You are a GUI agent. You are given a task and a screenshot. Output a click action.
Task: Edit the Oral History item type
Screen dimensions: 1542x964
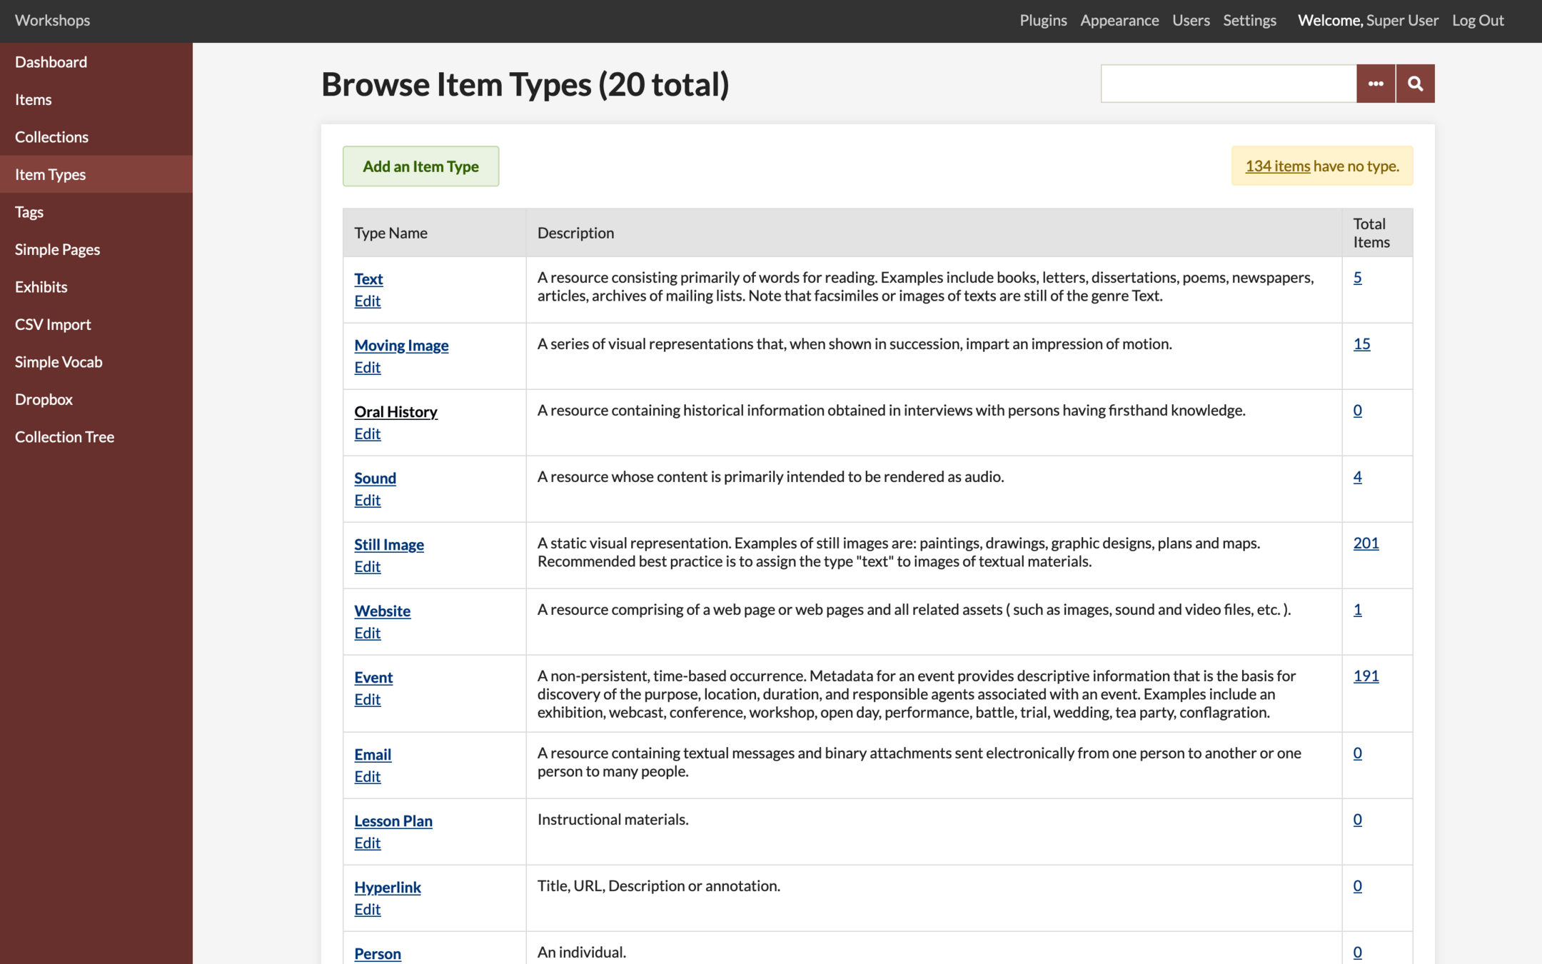coord(367,433)
